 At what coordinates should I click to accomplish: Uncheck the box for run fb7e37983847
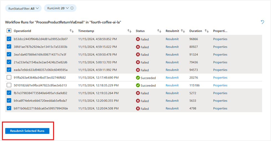[9, 93]
